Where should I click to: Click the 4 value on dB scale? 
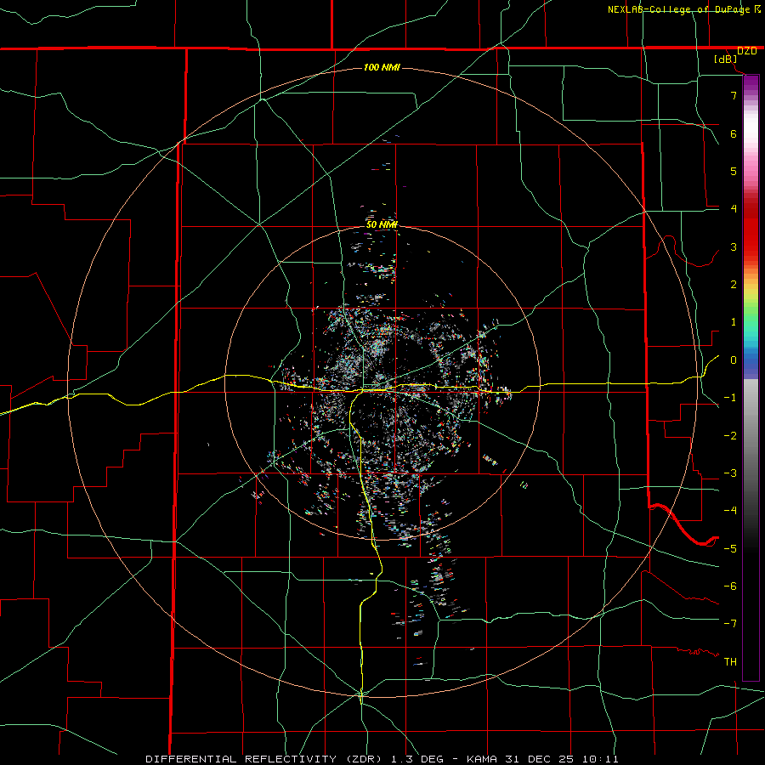734,209
